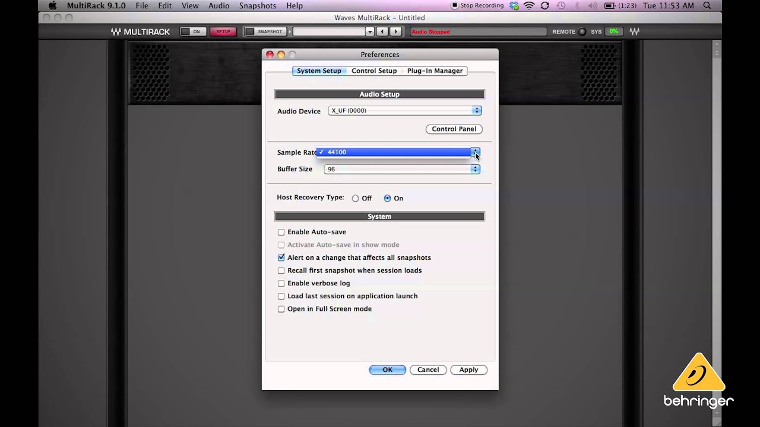
Task: Select the System Setup tab
Action: 319,71
